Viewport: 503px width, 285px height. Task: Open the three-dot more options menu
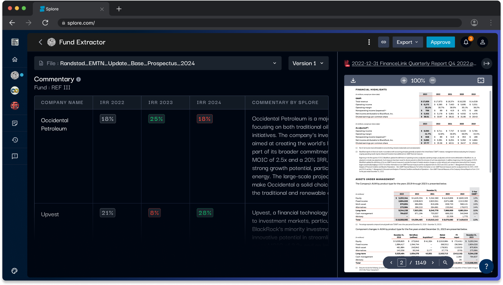369,42
